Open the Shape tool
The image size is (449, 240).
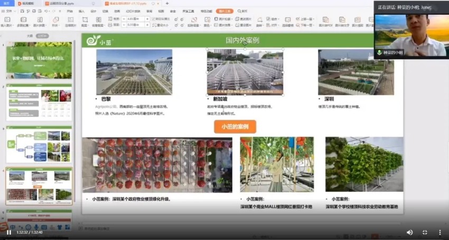pos(55,20)
